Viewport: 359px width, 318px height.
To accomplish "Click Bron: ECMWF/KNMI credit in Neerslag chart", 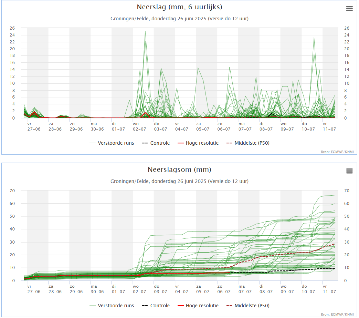I will (x=337, y=152).
